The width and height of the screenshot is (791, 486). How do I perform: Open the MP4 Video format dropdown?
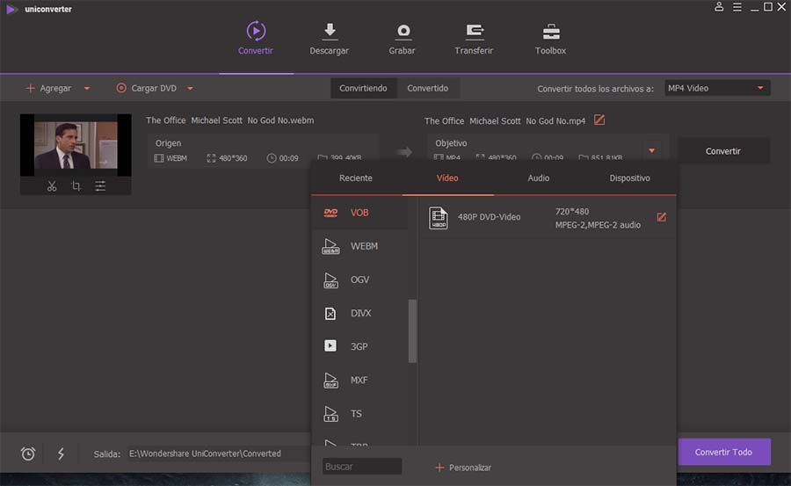point(717,88)
